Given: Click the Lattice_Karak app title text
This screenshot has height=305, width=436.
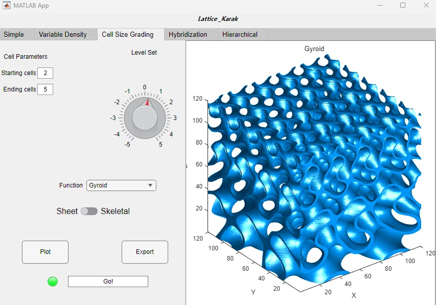Looking at the screenshot, I should coord(218,19).
